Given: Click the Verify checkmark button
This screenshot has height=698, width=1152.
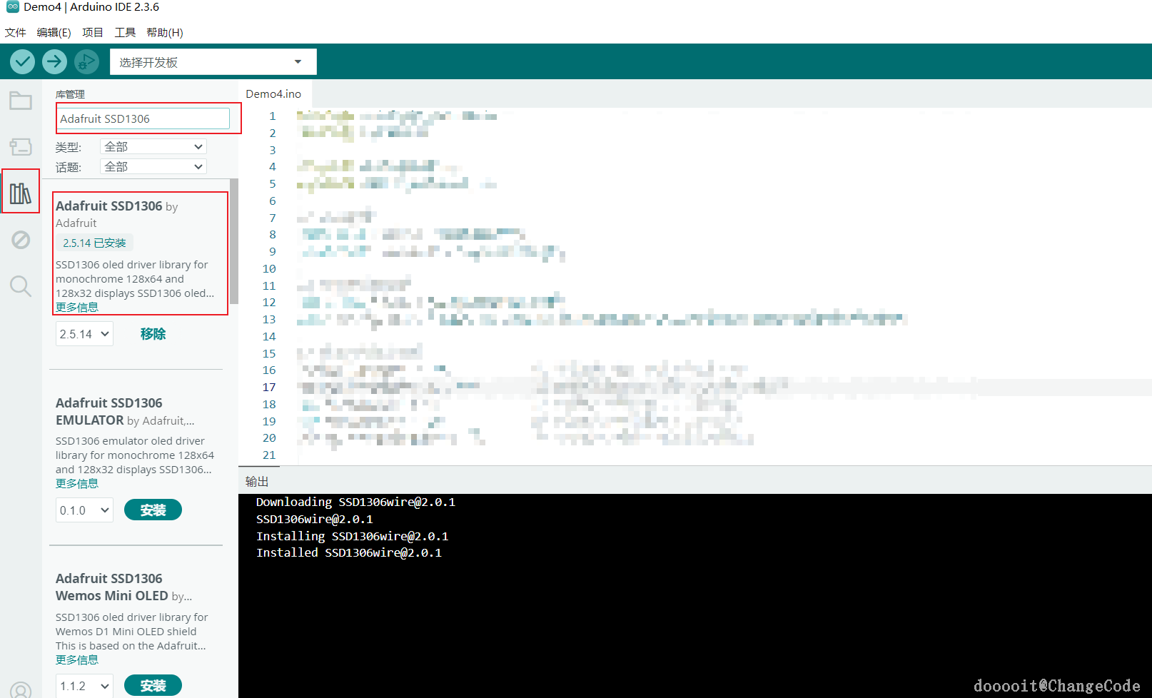Looking at the screenshot, I should pos(23,62).
